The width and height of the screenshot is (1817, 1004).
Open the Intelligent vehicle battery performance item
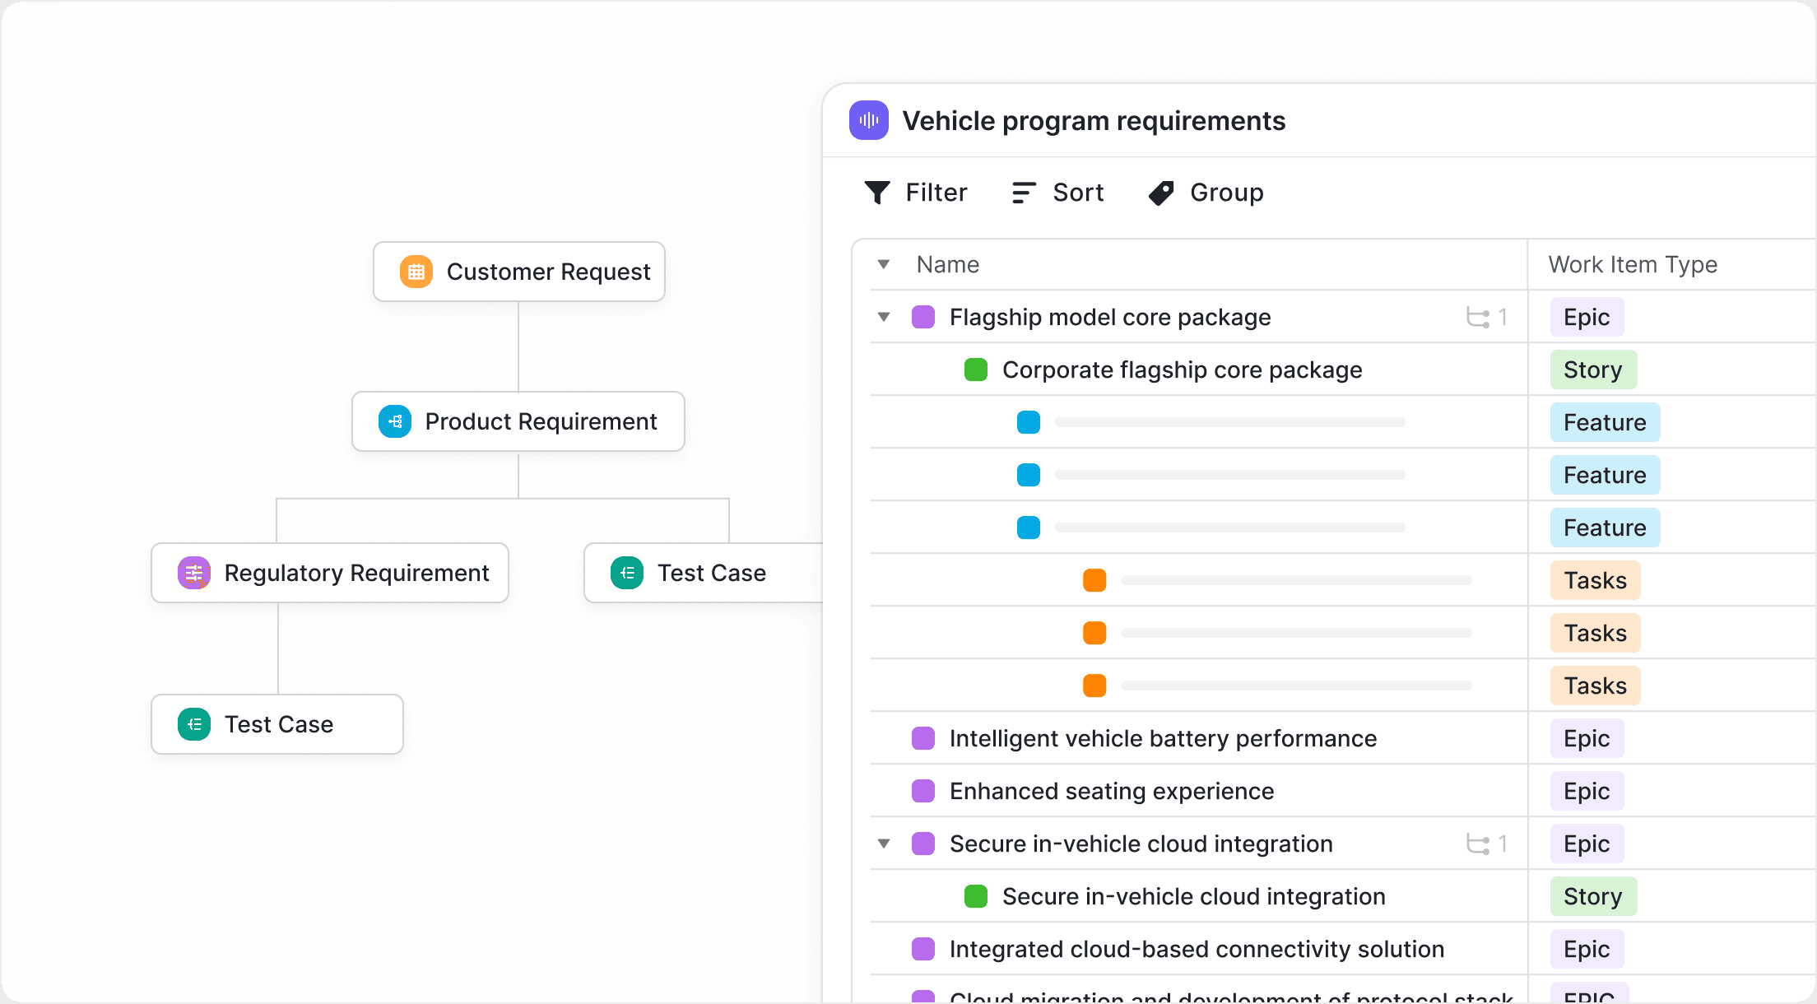(x=1162, y=739)
